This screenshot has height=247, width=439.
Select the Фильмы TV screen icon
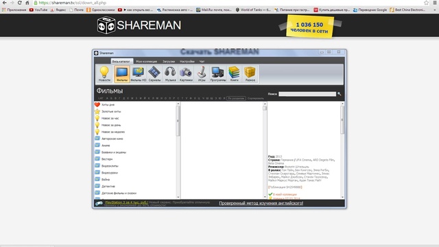122,74
